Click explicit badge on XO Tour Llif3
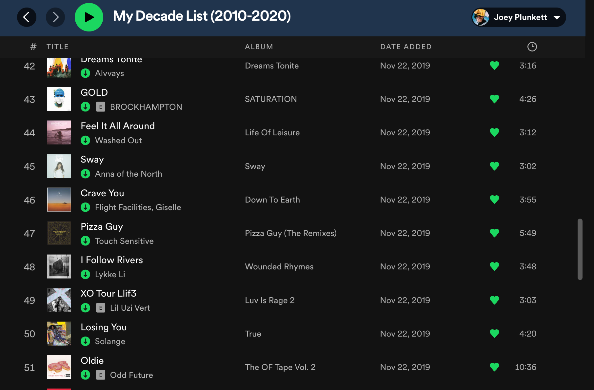594x390 pixels. coord(101,308)
